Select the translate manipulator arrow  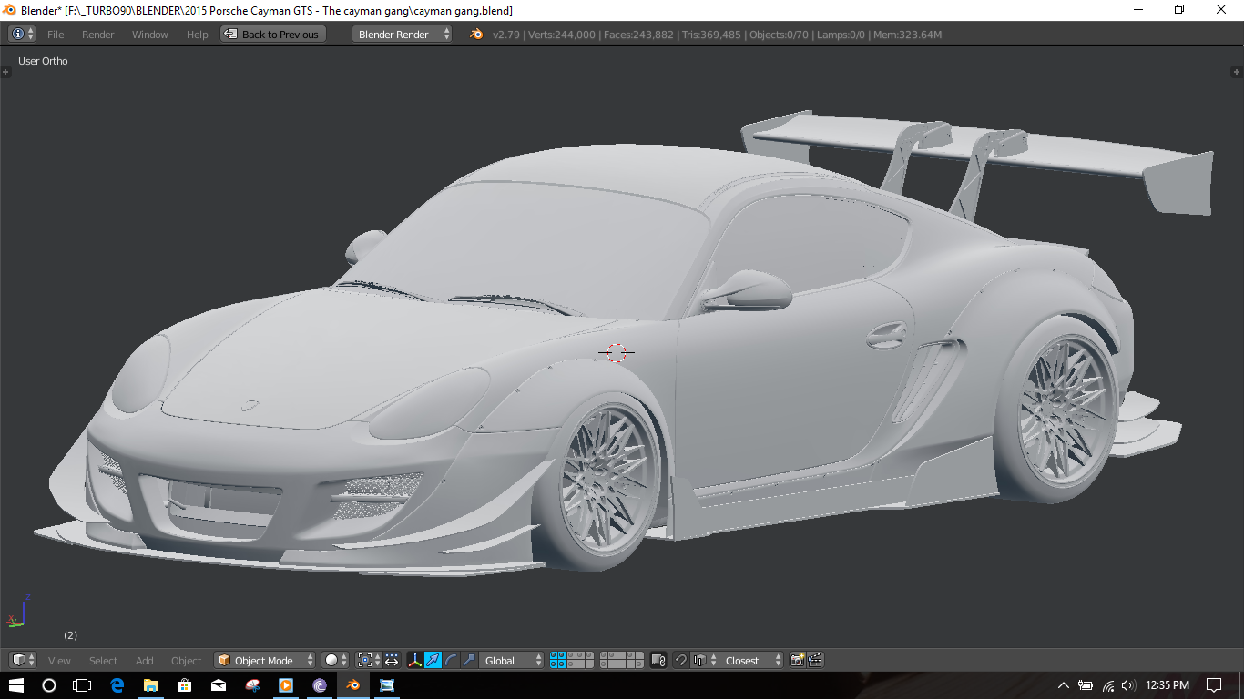433,660
